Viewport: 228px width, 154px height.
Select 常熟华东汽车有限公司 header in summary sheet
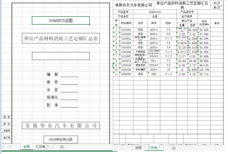tap(133, 5)
